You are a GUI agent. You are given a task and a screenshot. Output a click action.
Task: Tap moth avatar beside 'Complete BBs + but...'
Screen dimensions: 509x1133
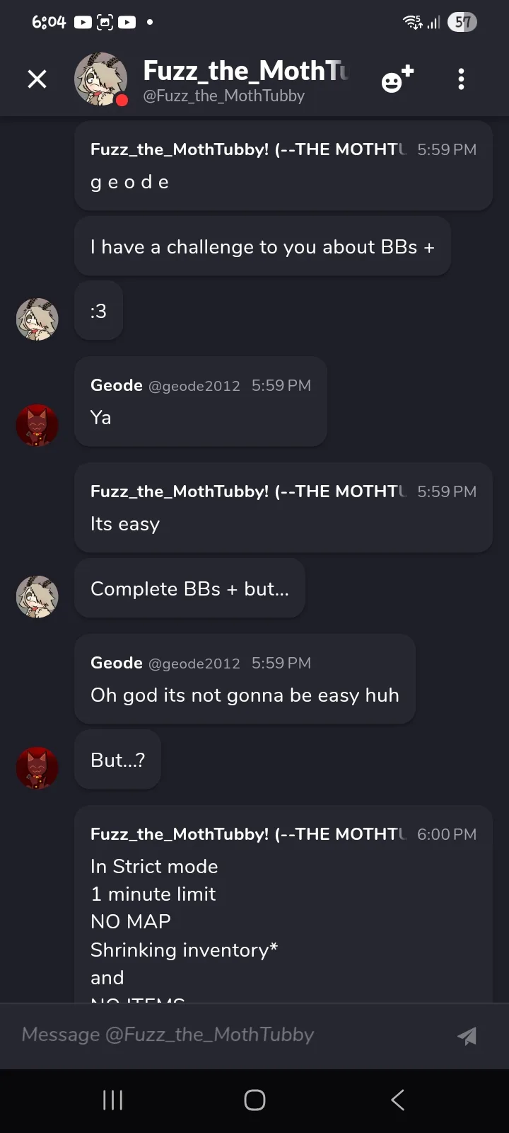coord(37,597)
